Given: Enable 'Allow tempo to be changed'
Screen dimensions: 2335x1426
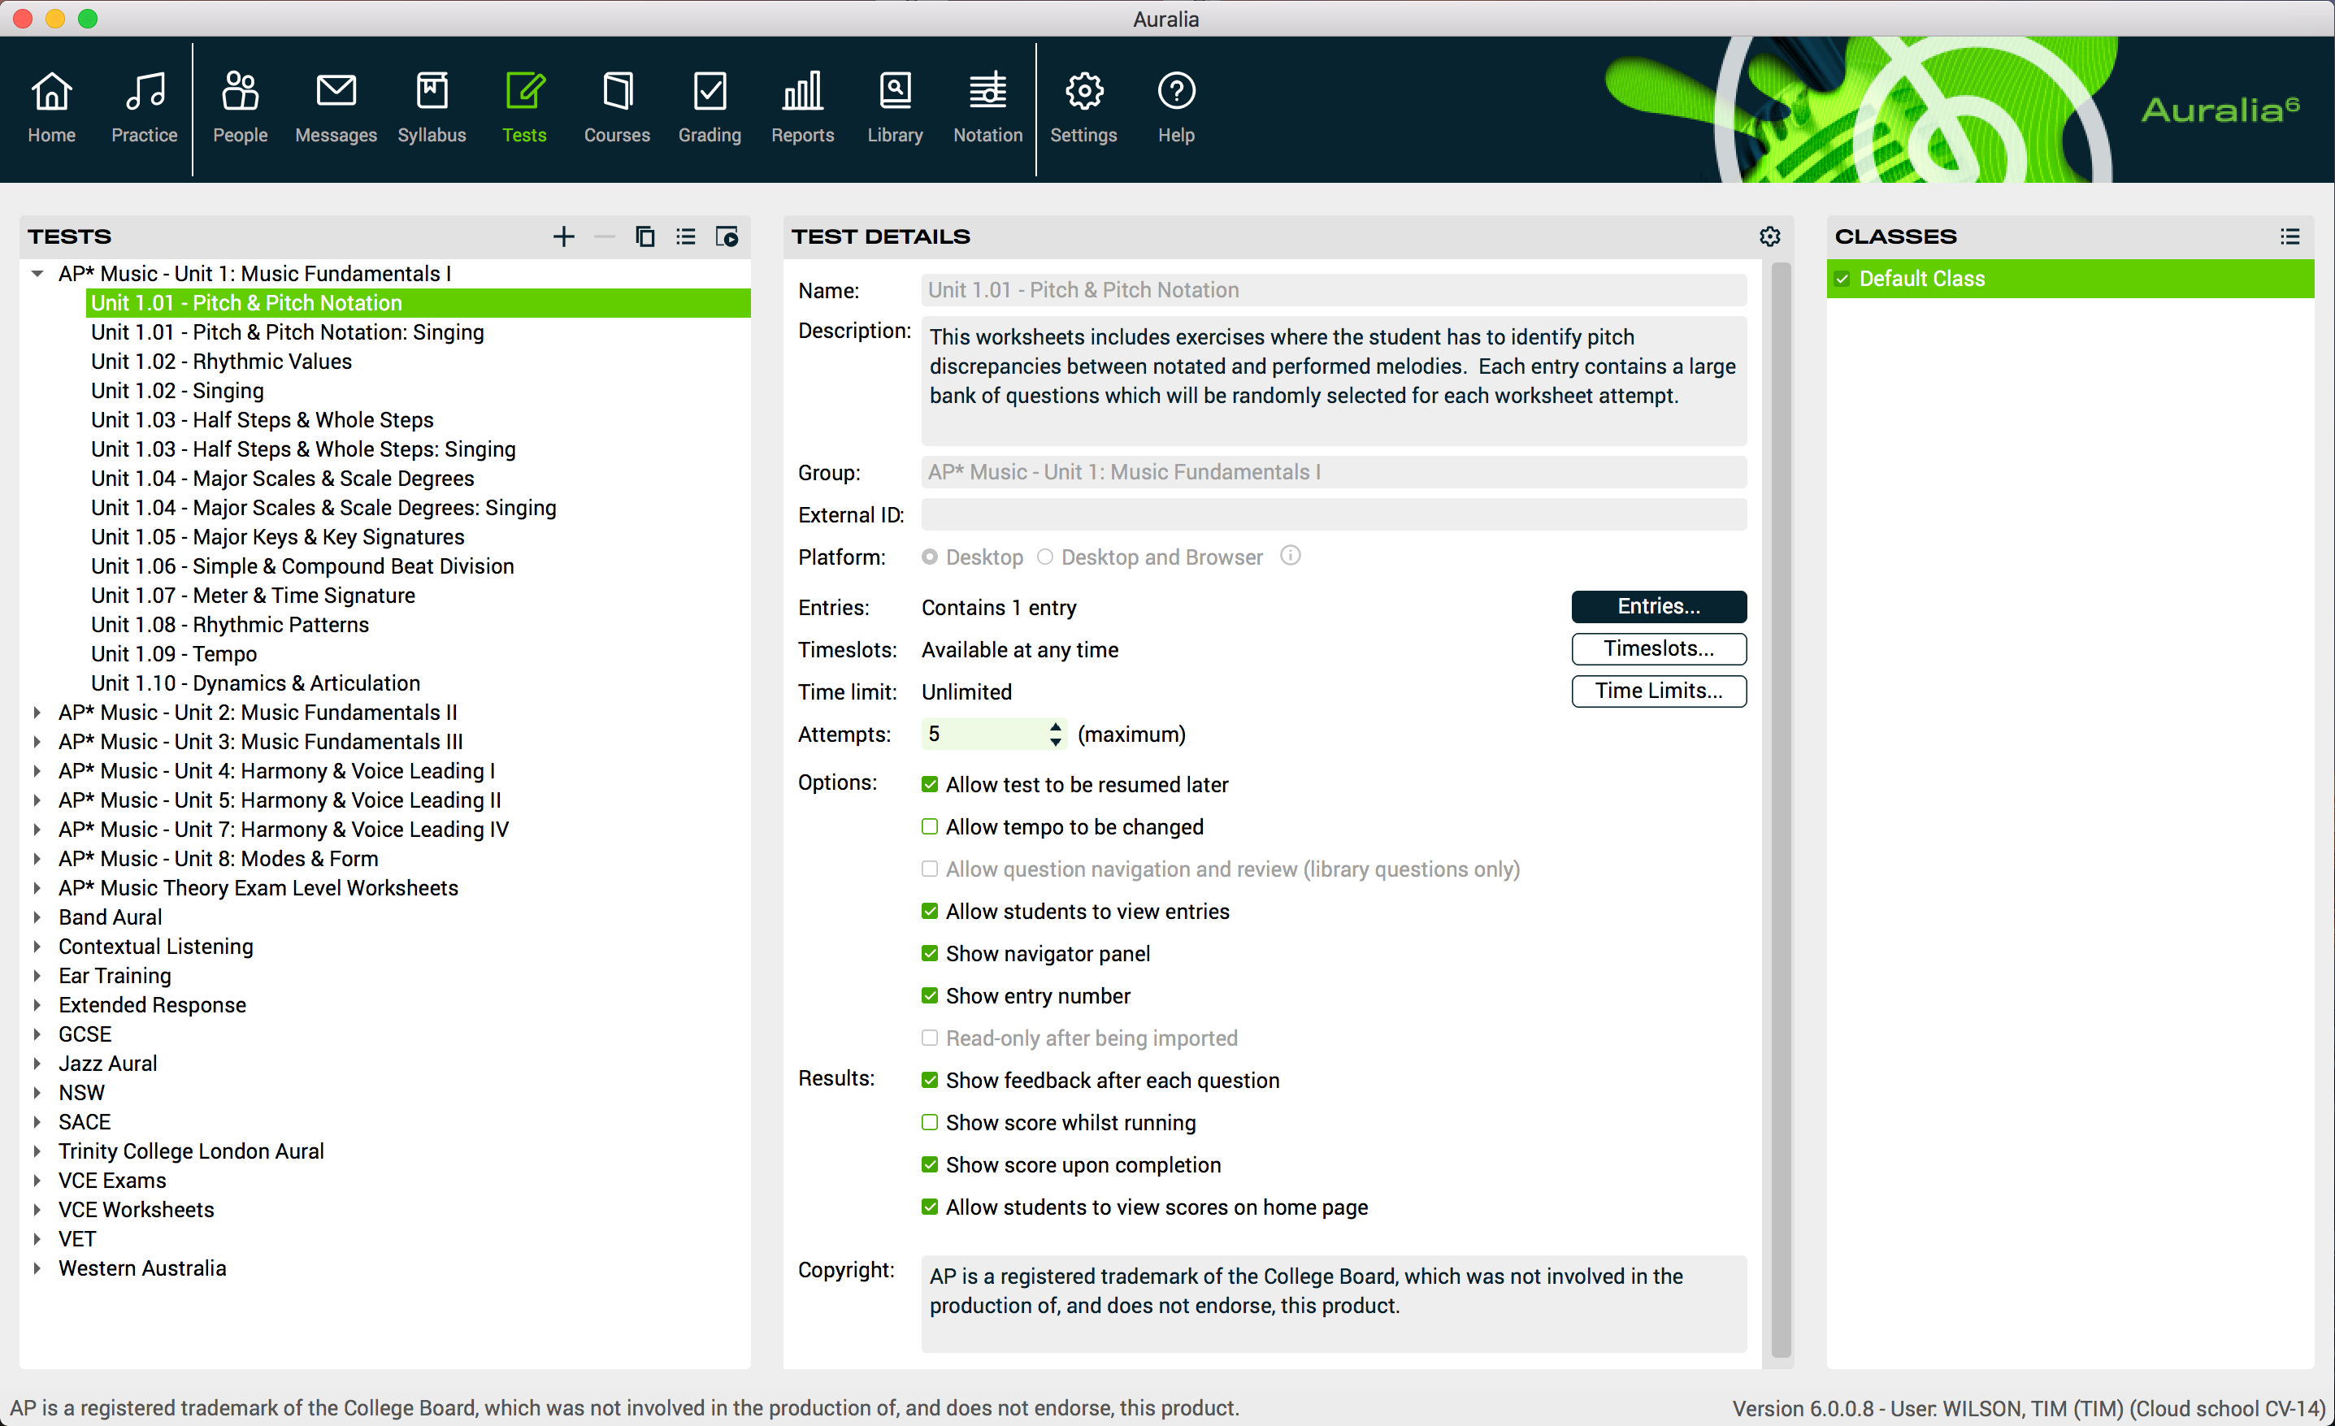Looking at the screenshot, I should (x=930, y=826).
